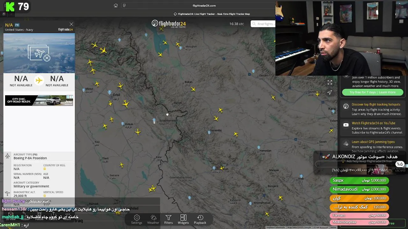Image resolution: width=408 pixels, height=229 pixels.
Task: Click the flightradar24.com address bar
Action: click(204, 5)
